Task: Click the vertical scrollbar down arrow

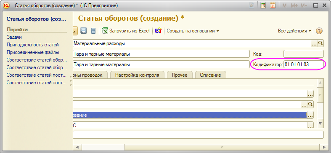Action: [x=320, y=123]
